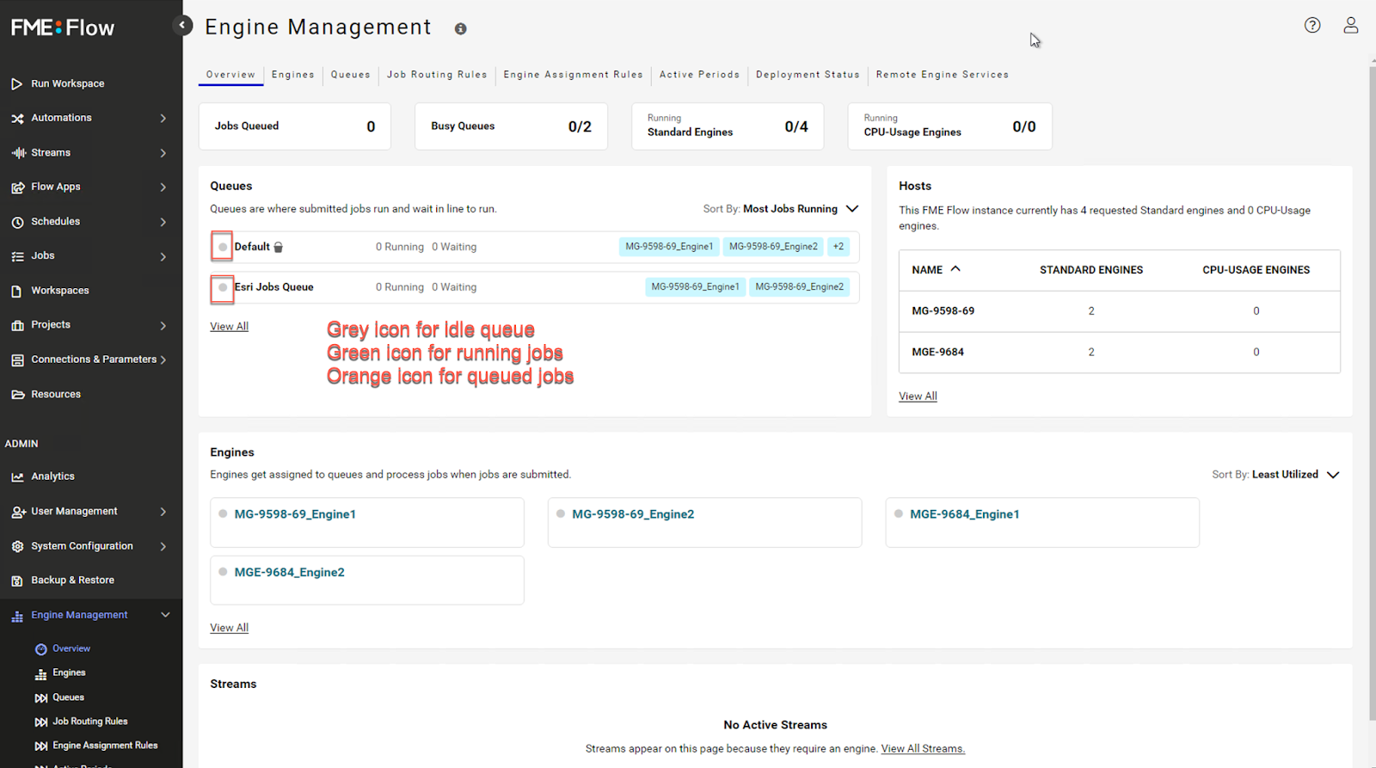Expand the Automations menu chevron
Viewport: 1376px width, 768px height.
(x=163, y=118)
